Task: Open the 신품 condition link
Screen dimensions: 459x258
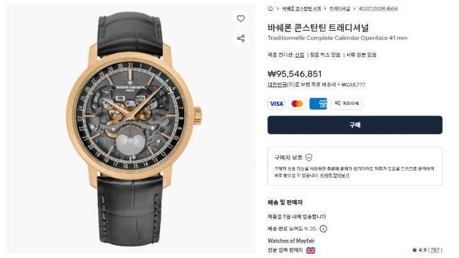Action: click(x=300, y=55)
